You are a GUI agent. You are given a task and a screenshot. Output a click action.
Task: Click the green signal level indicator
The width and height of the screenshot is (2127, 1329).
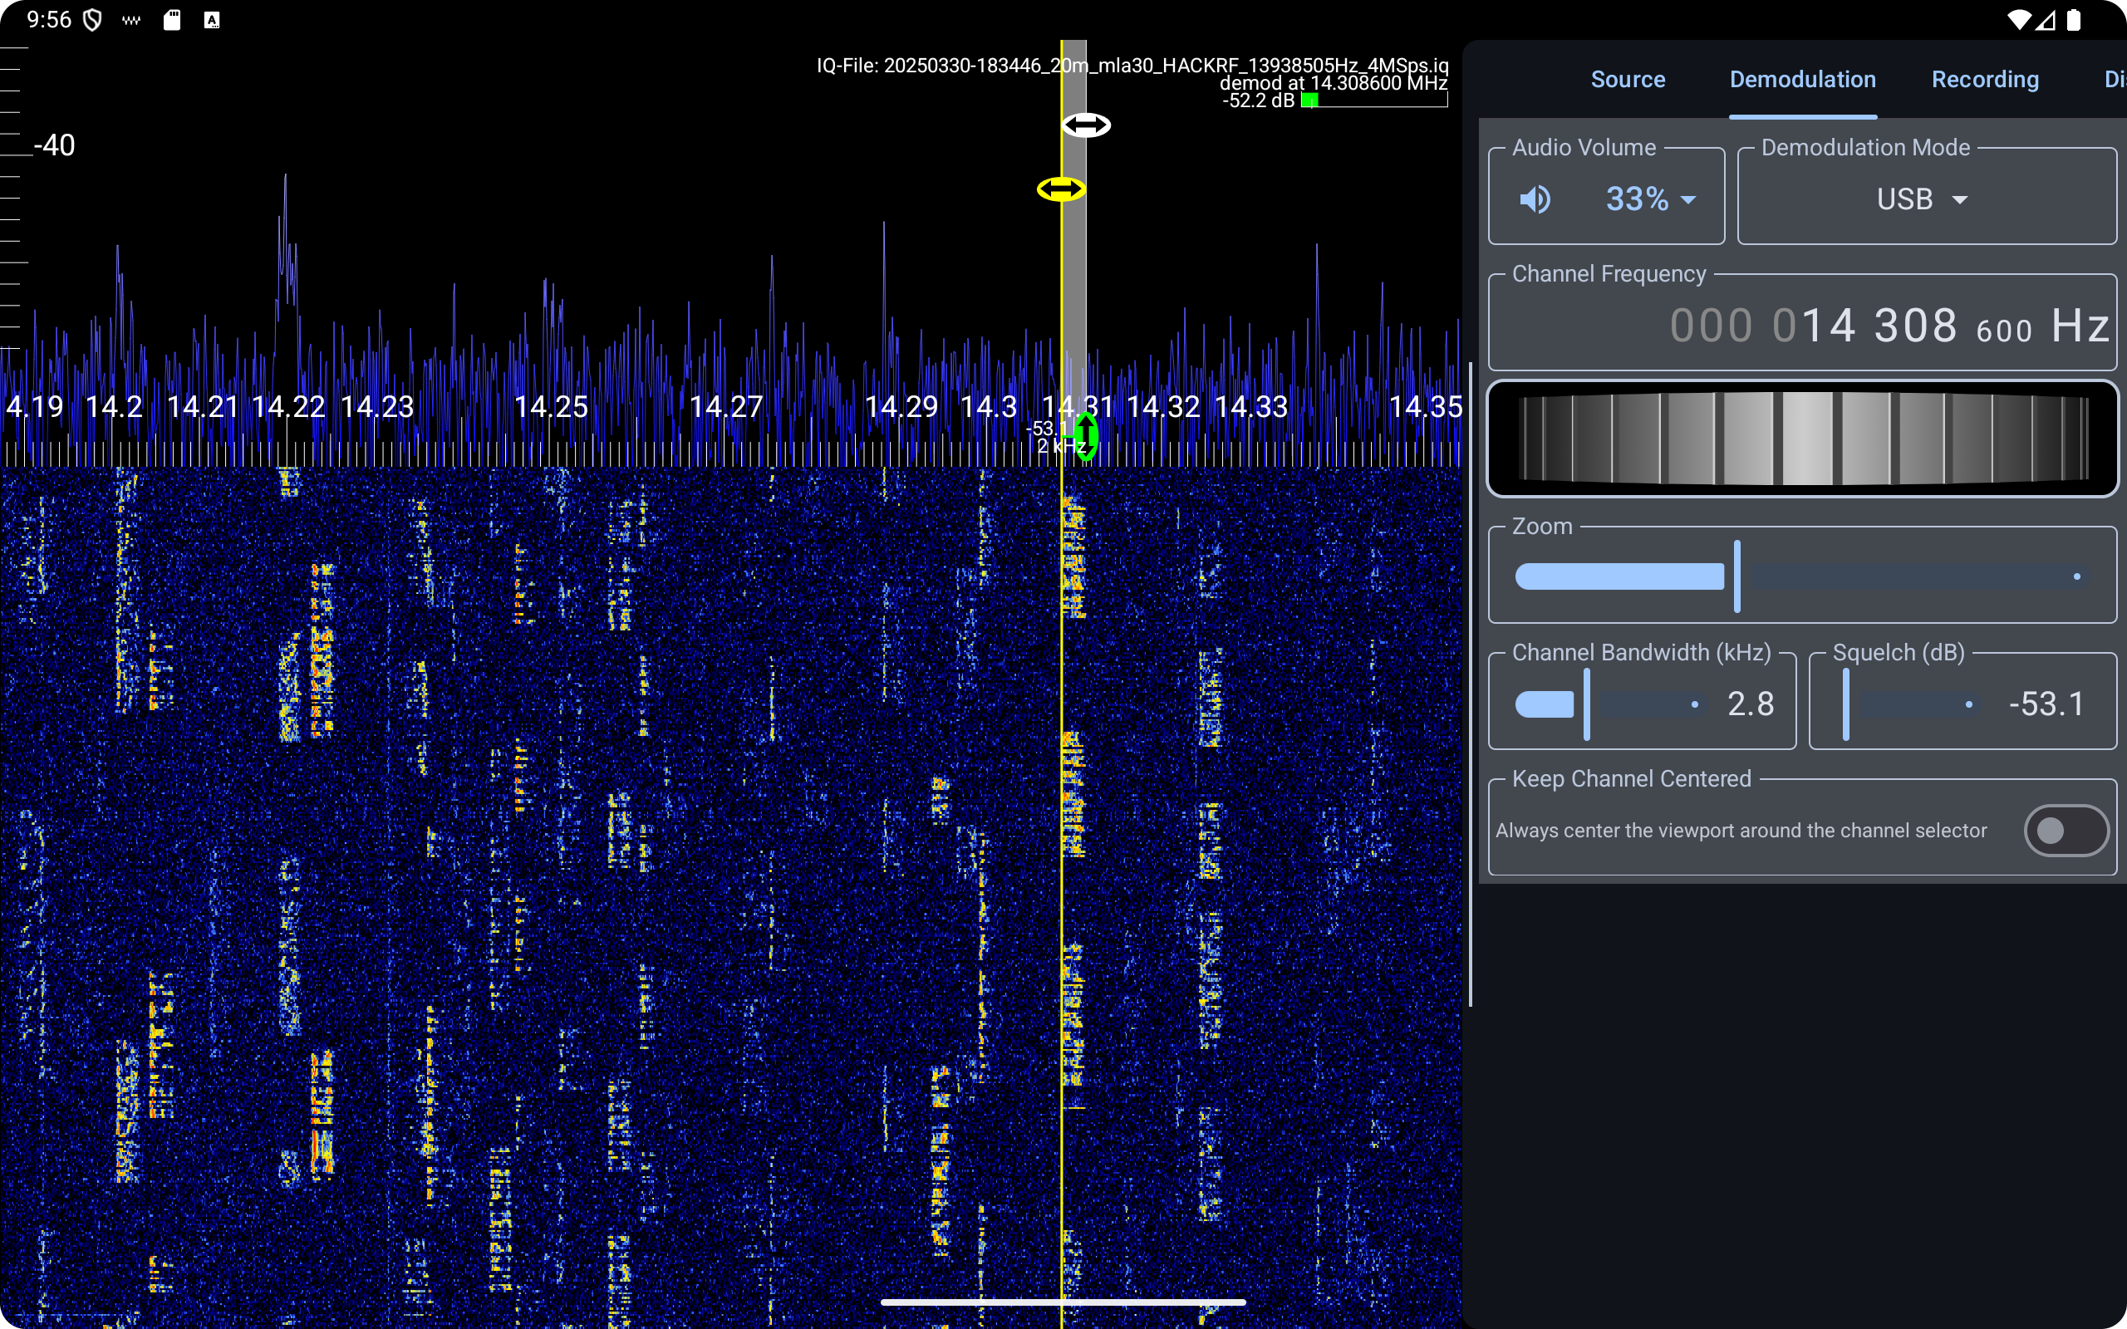pyautogui.click(x=1309, y=101)
